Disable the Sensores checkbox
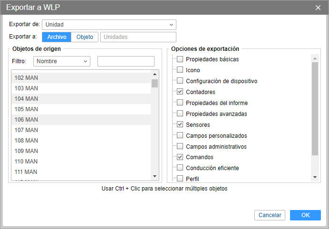This screenshot has height=229, width=329. coord(180,124)
